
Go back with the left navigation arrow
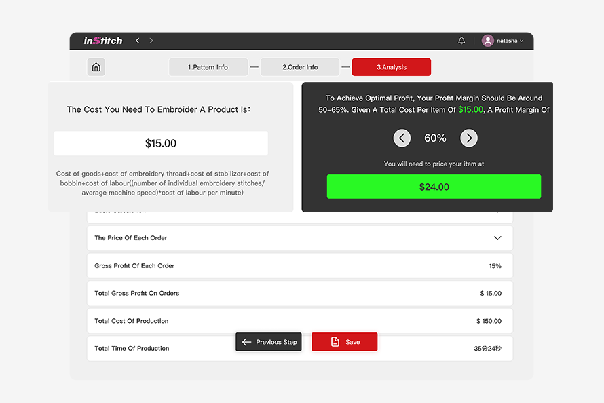(x=138, y=41)
